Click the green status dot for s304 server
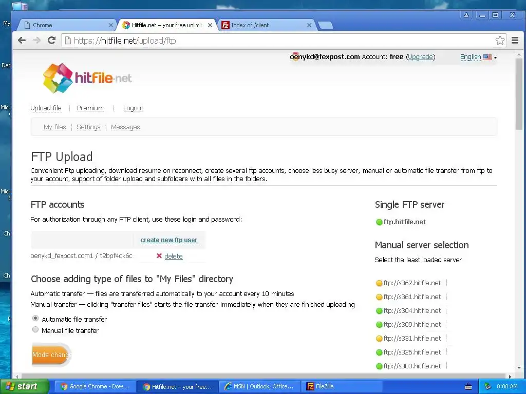Image resolution: width=526 pixels, height=394 pixels. coord(379,311)
